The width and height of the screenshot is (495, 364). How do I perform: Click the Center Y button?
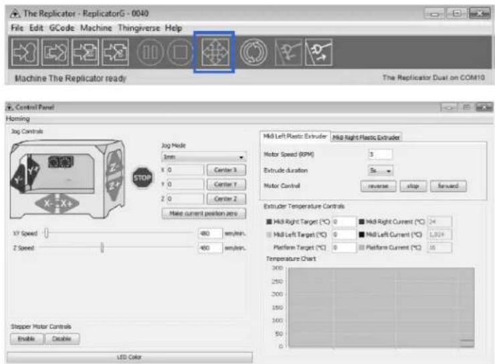point(226,184)
